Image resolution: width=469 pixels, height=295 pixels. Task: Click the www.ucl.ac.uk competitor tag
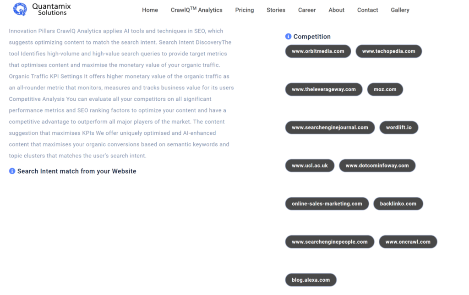(x=310, y=165)
